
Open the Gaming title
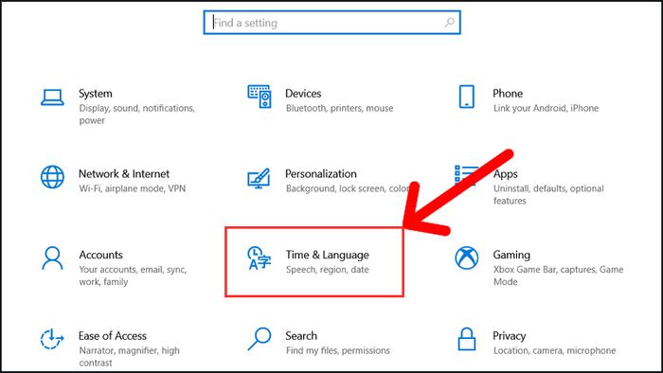511,255
